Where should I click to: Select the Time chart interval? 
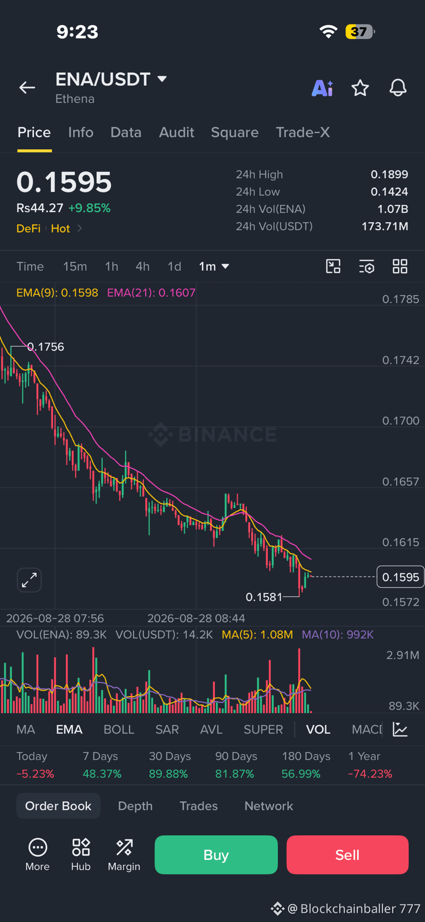[x=30, y=266]
